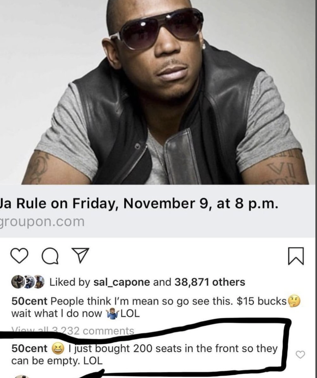The height and width of the screenshot is (378, 317).
Task: Open 50cent's profile from the comment username
Action: tap(29, 349)
